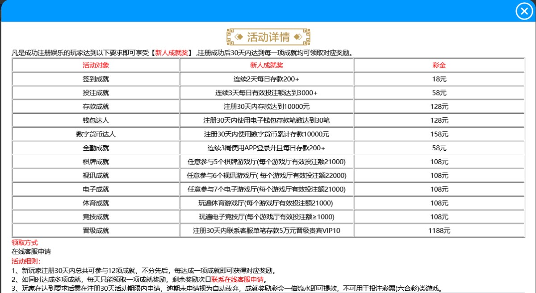Select the 任意参与7个电子游戏厅 requirement cell
This screenshot has height=293, width=536.
(267, 189)
